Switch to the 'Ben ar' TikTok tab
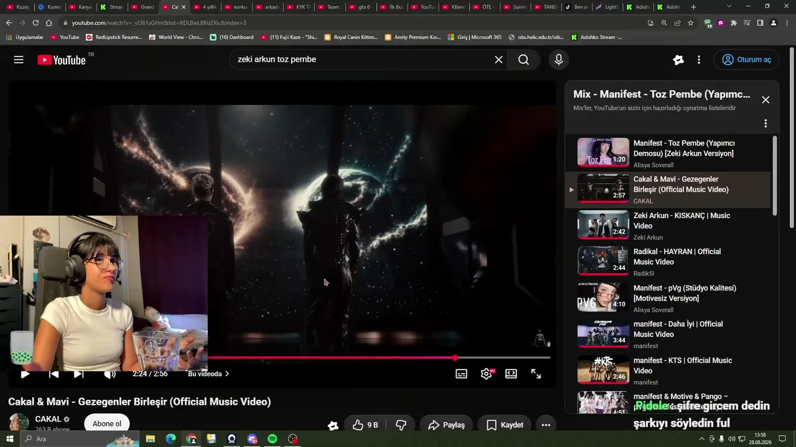 coord(576,7)
